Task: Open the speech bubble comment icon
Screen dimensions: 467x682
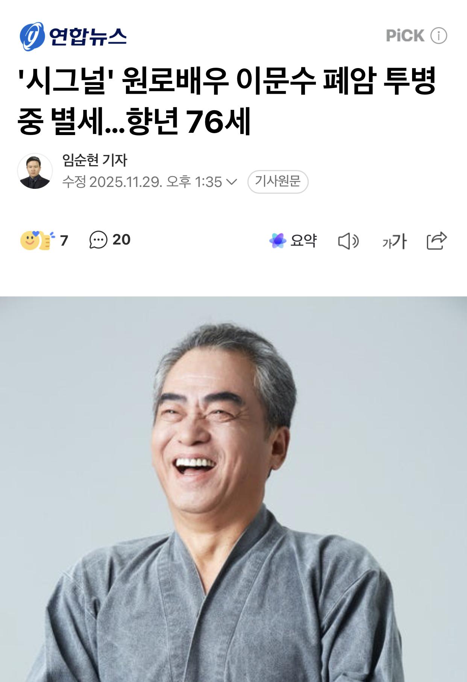Action: pos(98,240)
